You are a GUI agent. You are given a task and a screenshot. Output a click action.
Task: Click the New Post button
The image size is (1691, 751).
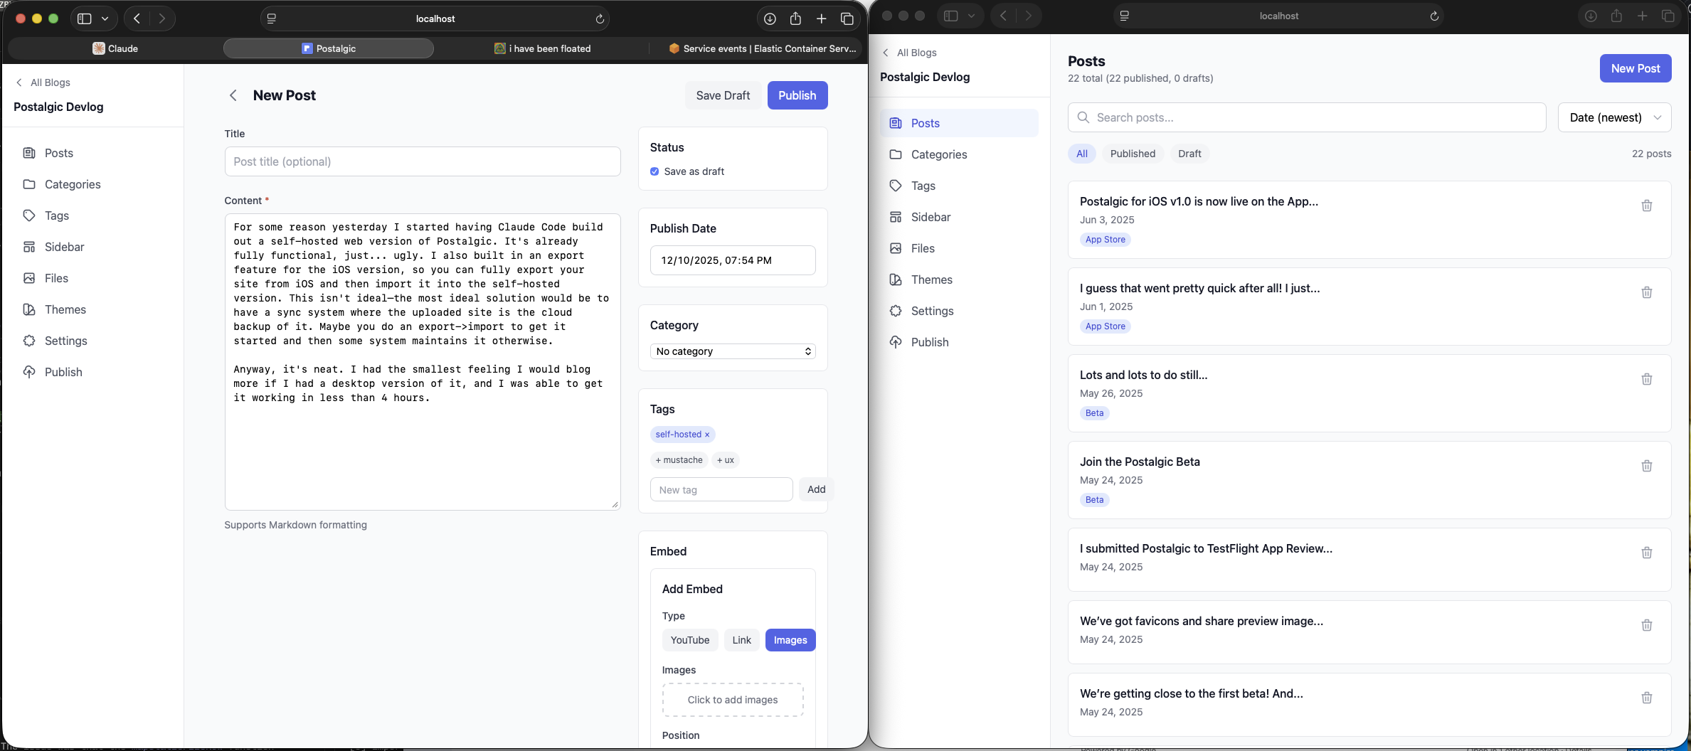pos(1635,68)
